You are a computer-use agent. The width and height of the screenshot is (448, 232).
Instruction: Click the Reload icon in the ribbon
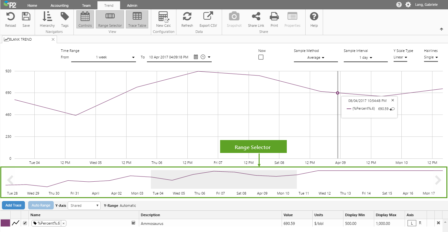point(10,17)
